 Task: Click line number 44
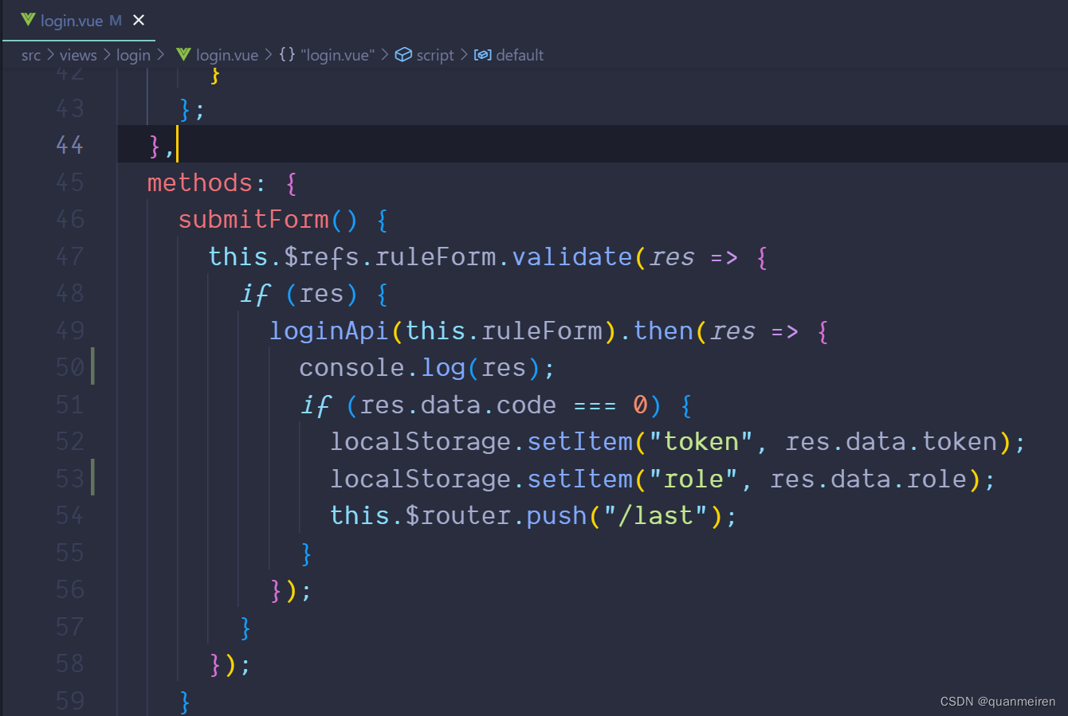(69, 145)
